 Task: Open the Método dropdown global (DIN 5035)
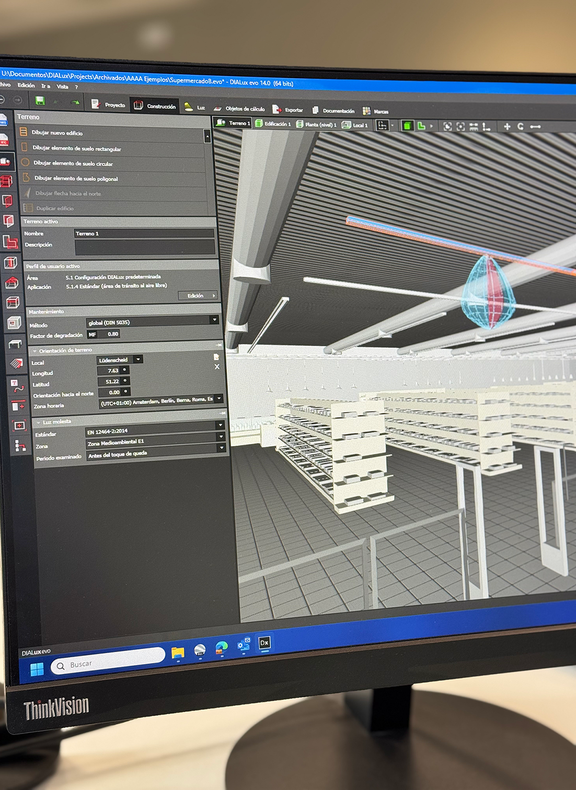tap(152, 321)
